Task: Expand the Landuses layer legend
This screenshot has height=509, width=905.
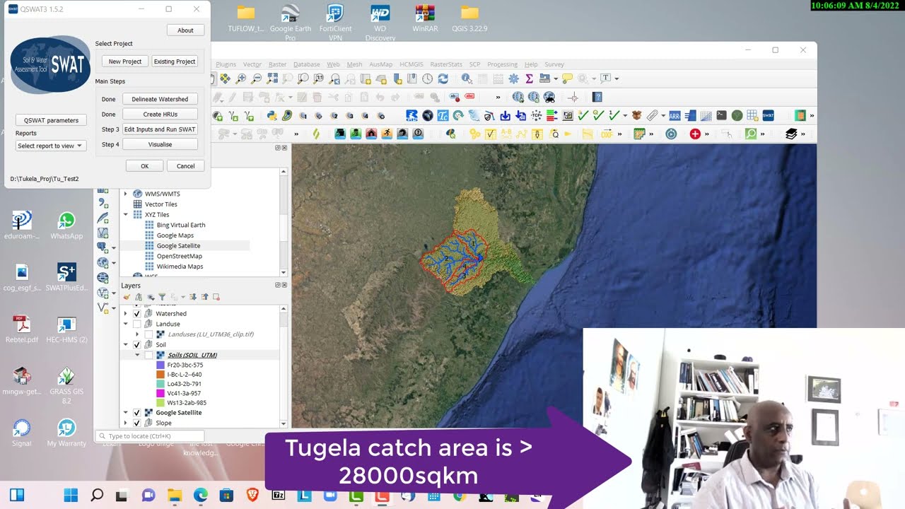Action: [x=137, y=334]
